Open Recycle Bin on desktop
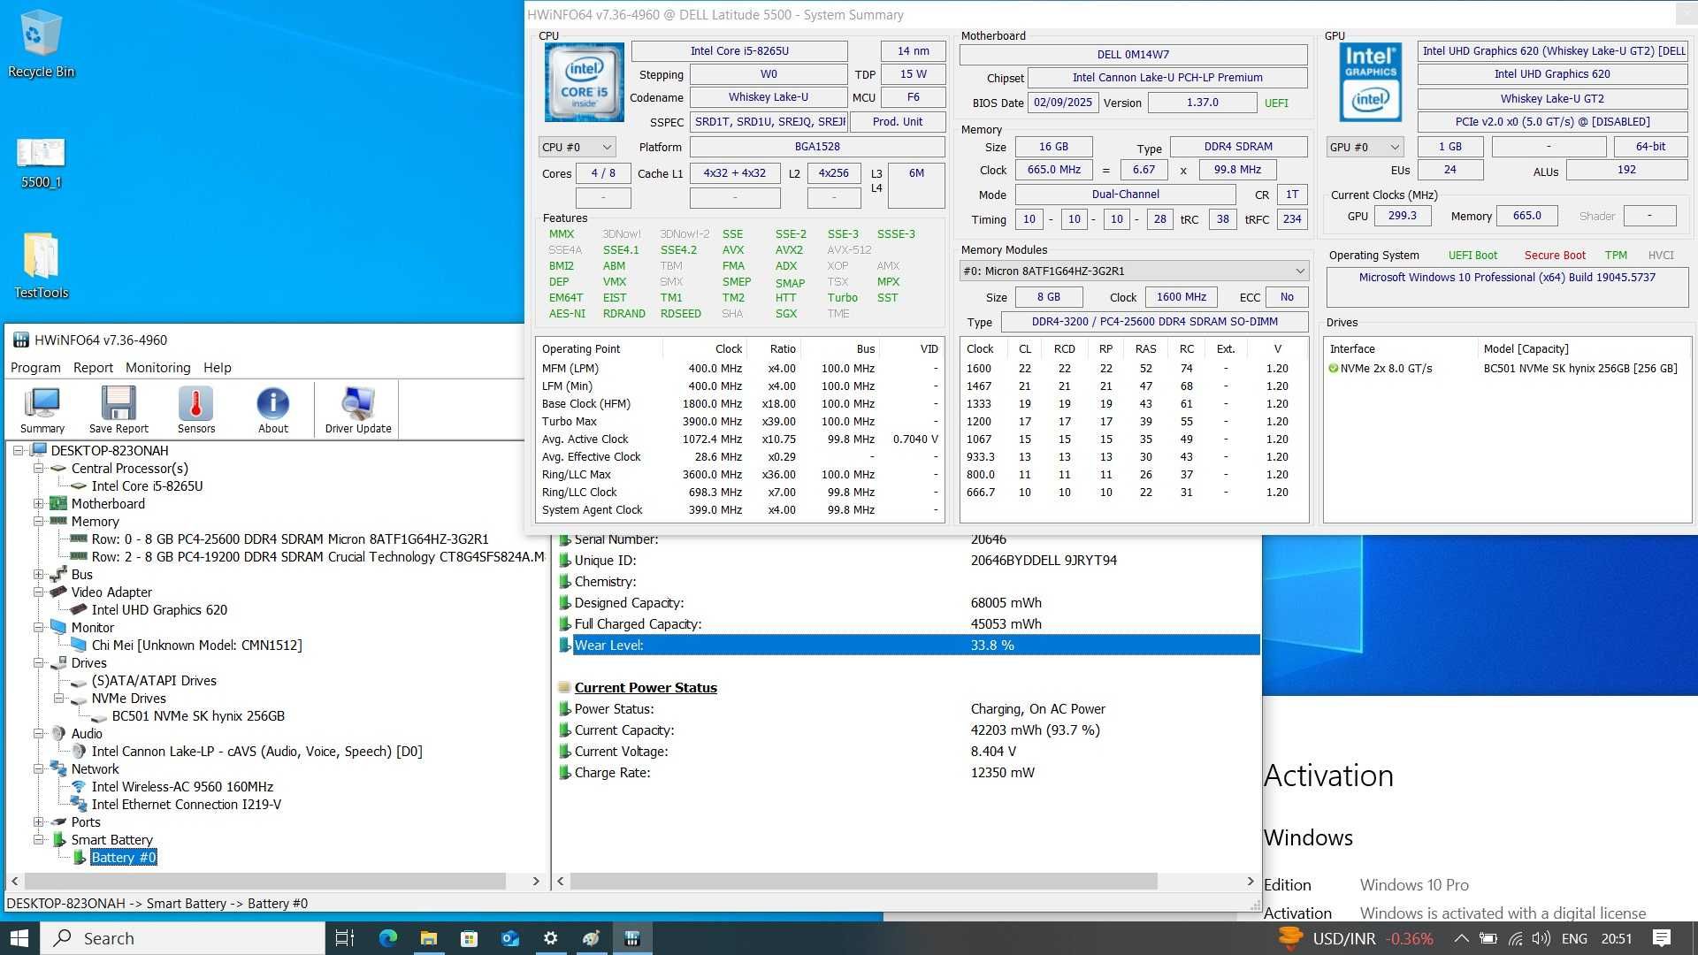Screen dimensions: 1698x955 point(41,44)
